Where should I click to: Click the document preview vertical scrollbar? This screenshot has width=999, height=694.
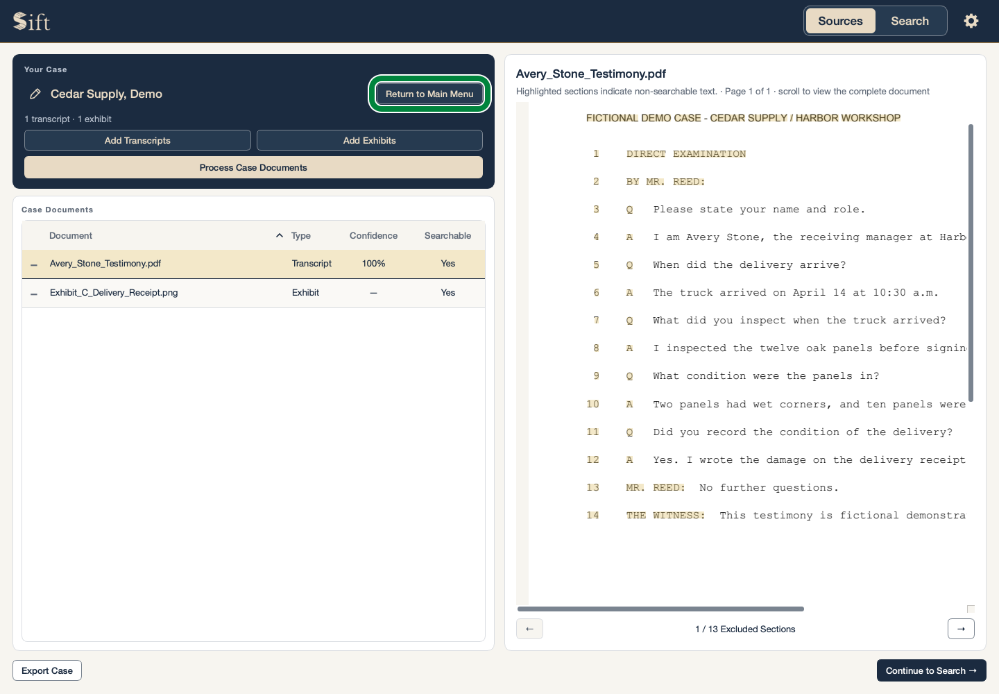point(971,262)
